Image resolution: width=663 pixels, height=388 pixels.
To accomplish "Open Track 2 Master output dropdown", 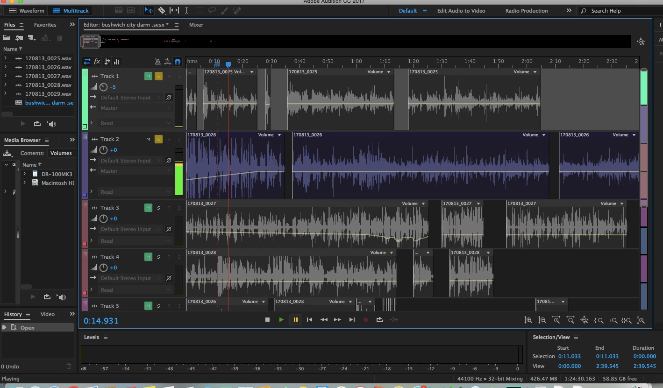I will tap(135, 171).
